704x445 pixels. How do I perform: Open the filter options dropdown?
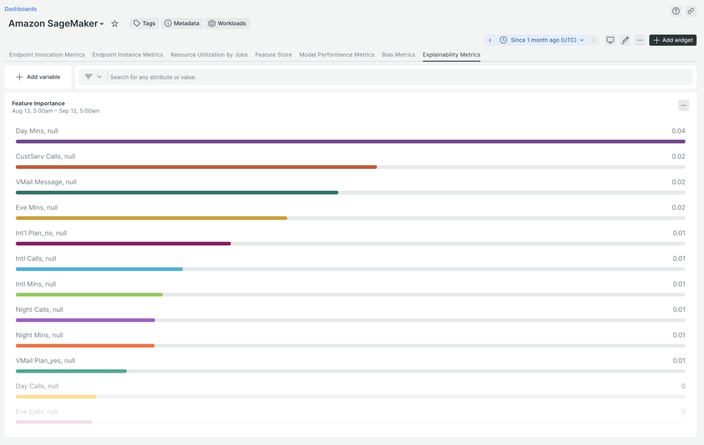pos(93,77)
